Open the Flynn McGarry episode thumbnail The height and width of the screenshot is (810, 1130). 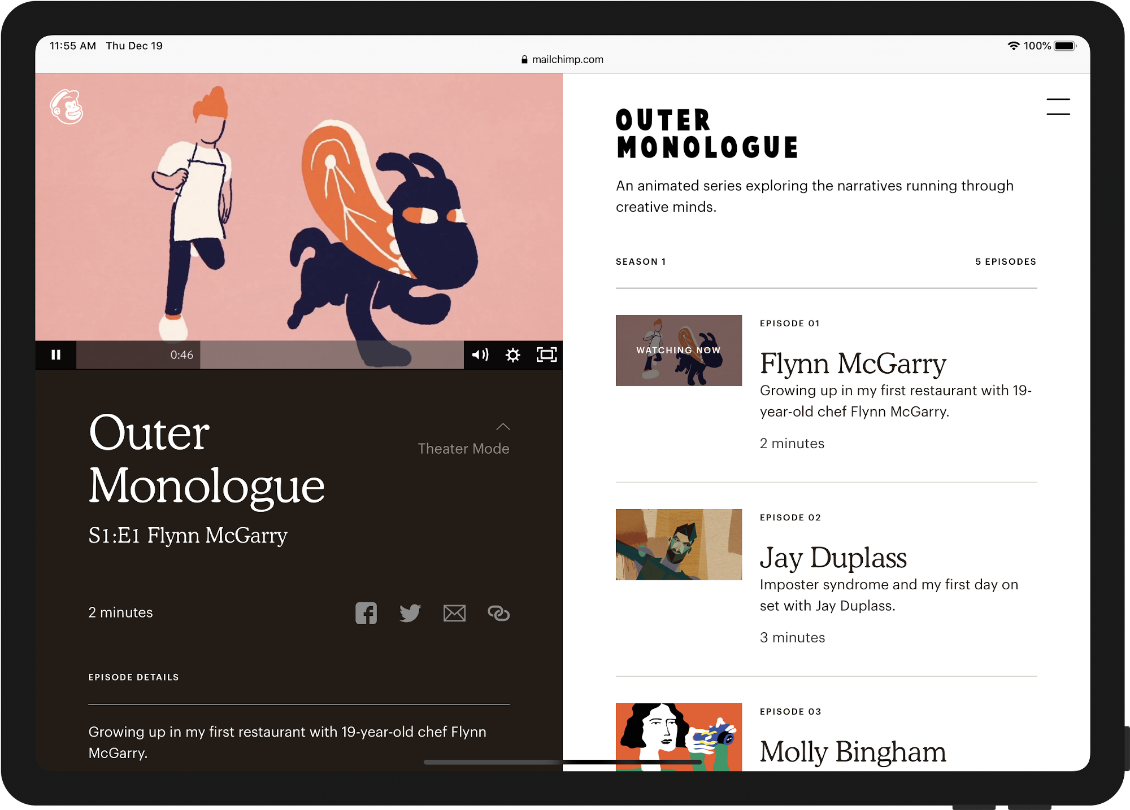click(679, 351)
